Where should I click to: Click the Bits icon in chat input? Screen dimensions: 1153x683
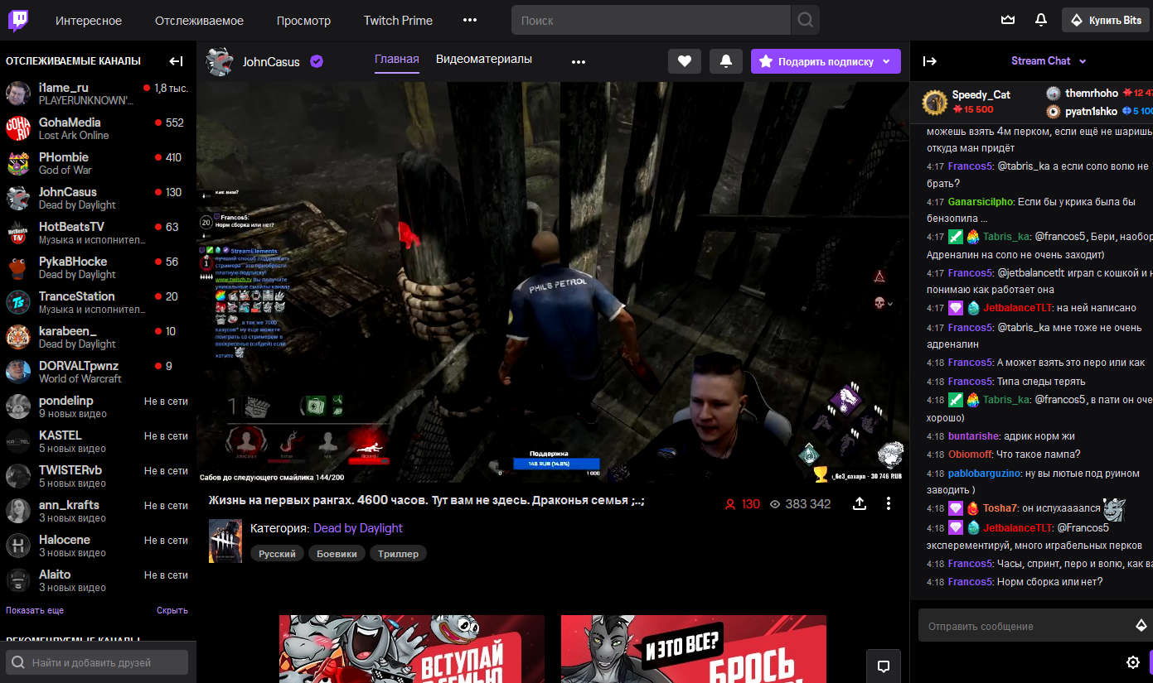[1141, 626]
